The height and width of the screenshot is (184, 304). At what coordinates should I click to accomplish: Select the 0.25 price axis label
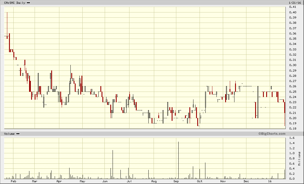click(x=293, y=92)
